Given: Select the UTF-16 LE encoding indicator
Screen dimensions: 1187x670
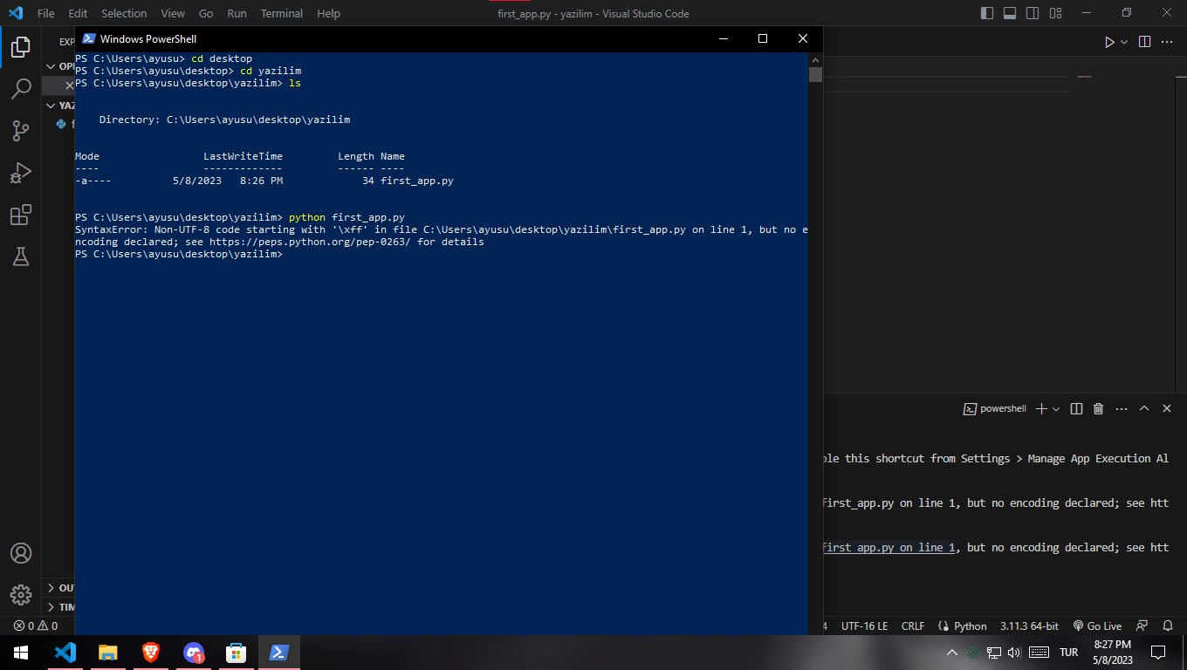Looking at the screenshot, I should tap(864, 626).
